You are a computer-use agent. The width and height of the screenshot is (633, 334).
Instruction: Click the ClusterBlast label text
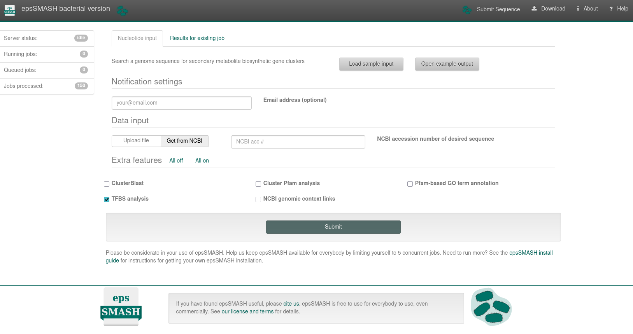128,183
